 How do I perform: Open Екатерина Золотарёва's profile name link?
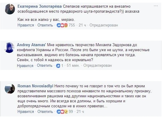pyautogui.click(x=40, y=6)
